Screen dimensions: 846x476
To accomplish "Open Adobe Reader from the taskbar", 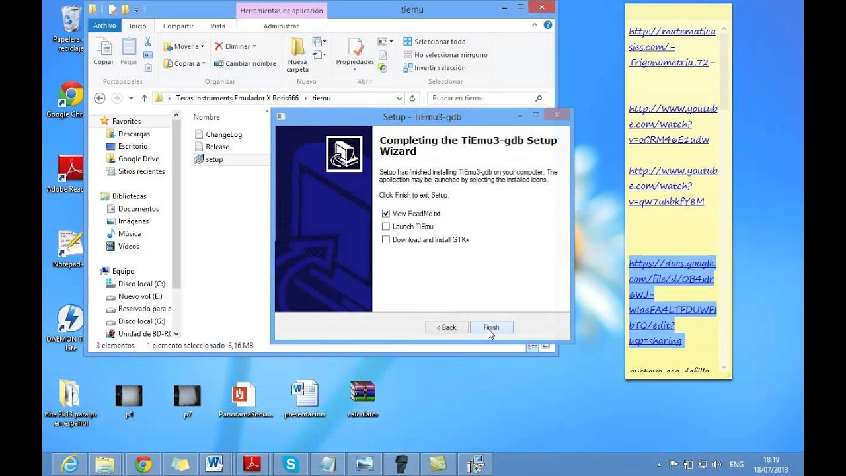I will 252,464.
